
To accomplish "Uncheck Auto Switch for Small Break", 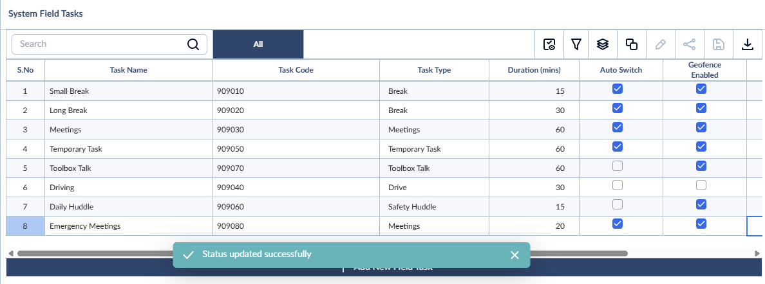I will pyautogui.click(x=617, y=89).
